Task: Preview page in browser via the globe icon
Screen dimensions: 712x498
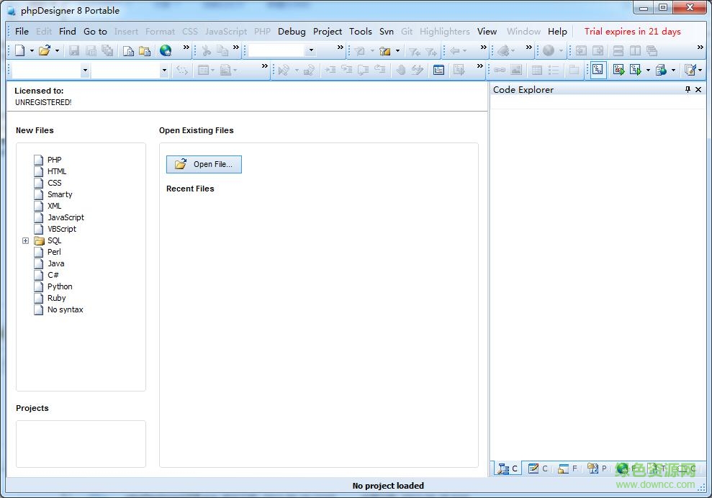Action: coord(166,50)
